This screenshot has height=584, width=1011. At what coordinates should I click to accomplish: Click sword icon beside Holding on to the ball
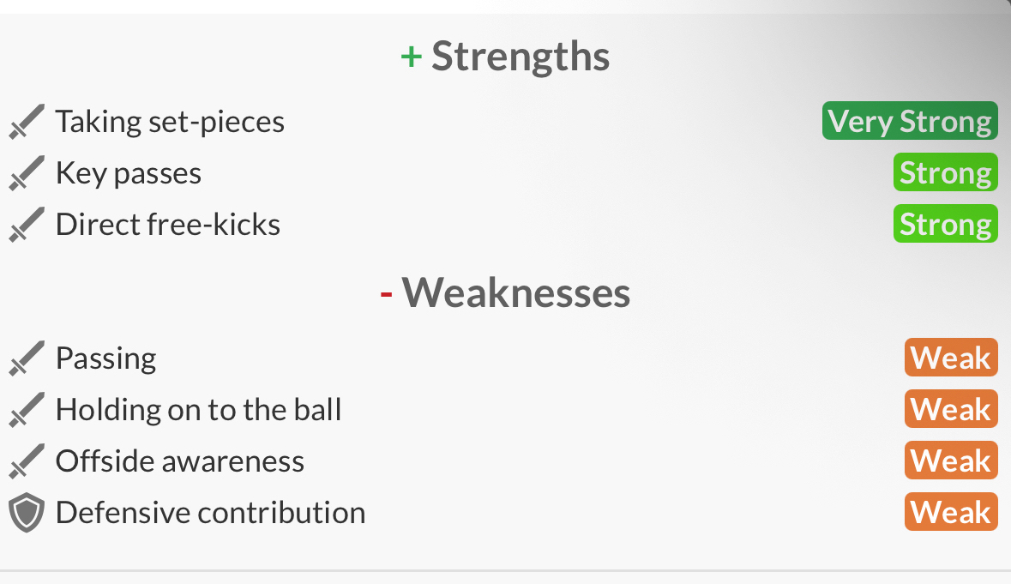coord(27,409)
